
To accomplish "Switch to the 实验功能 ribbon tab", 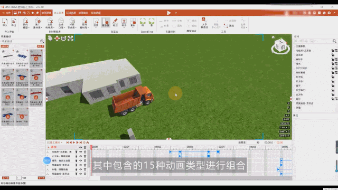I will (x=96, y=13).
